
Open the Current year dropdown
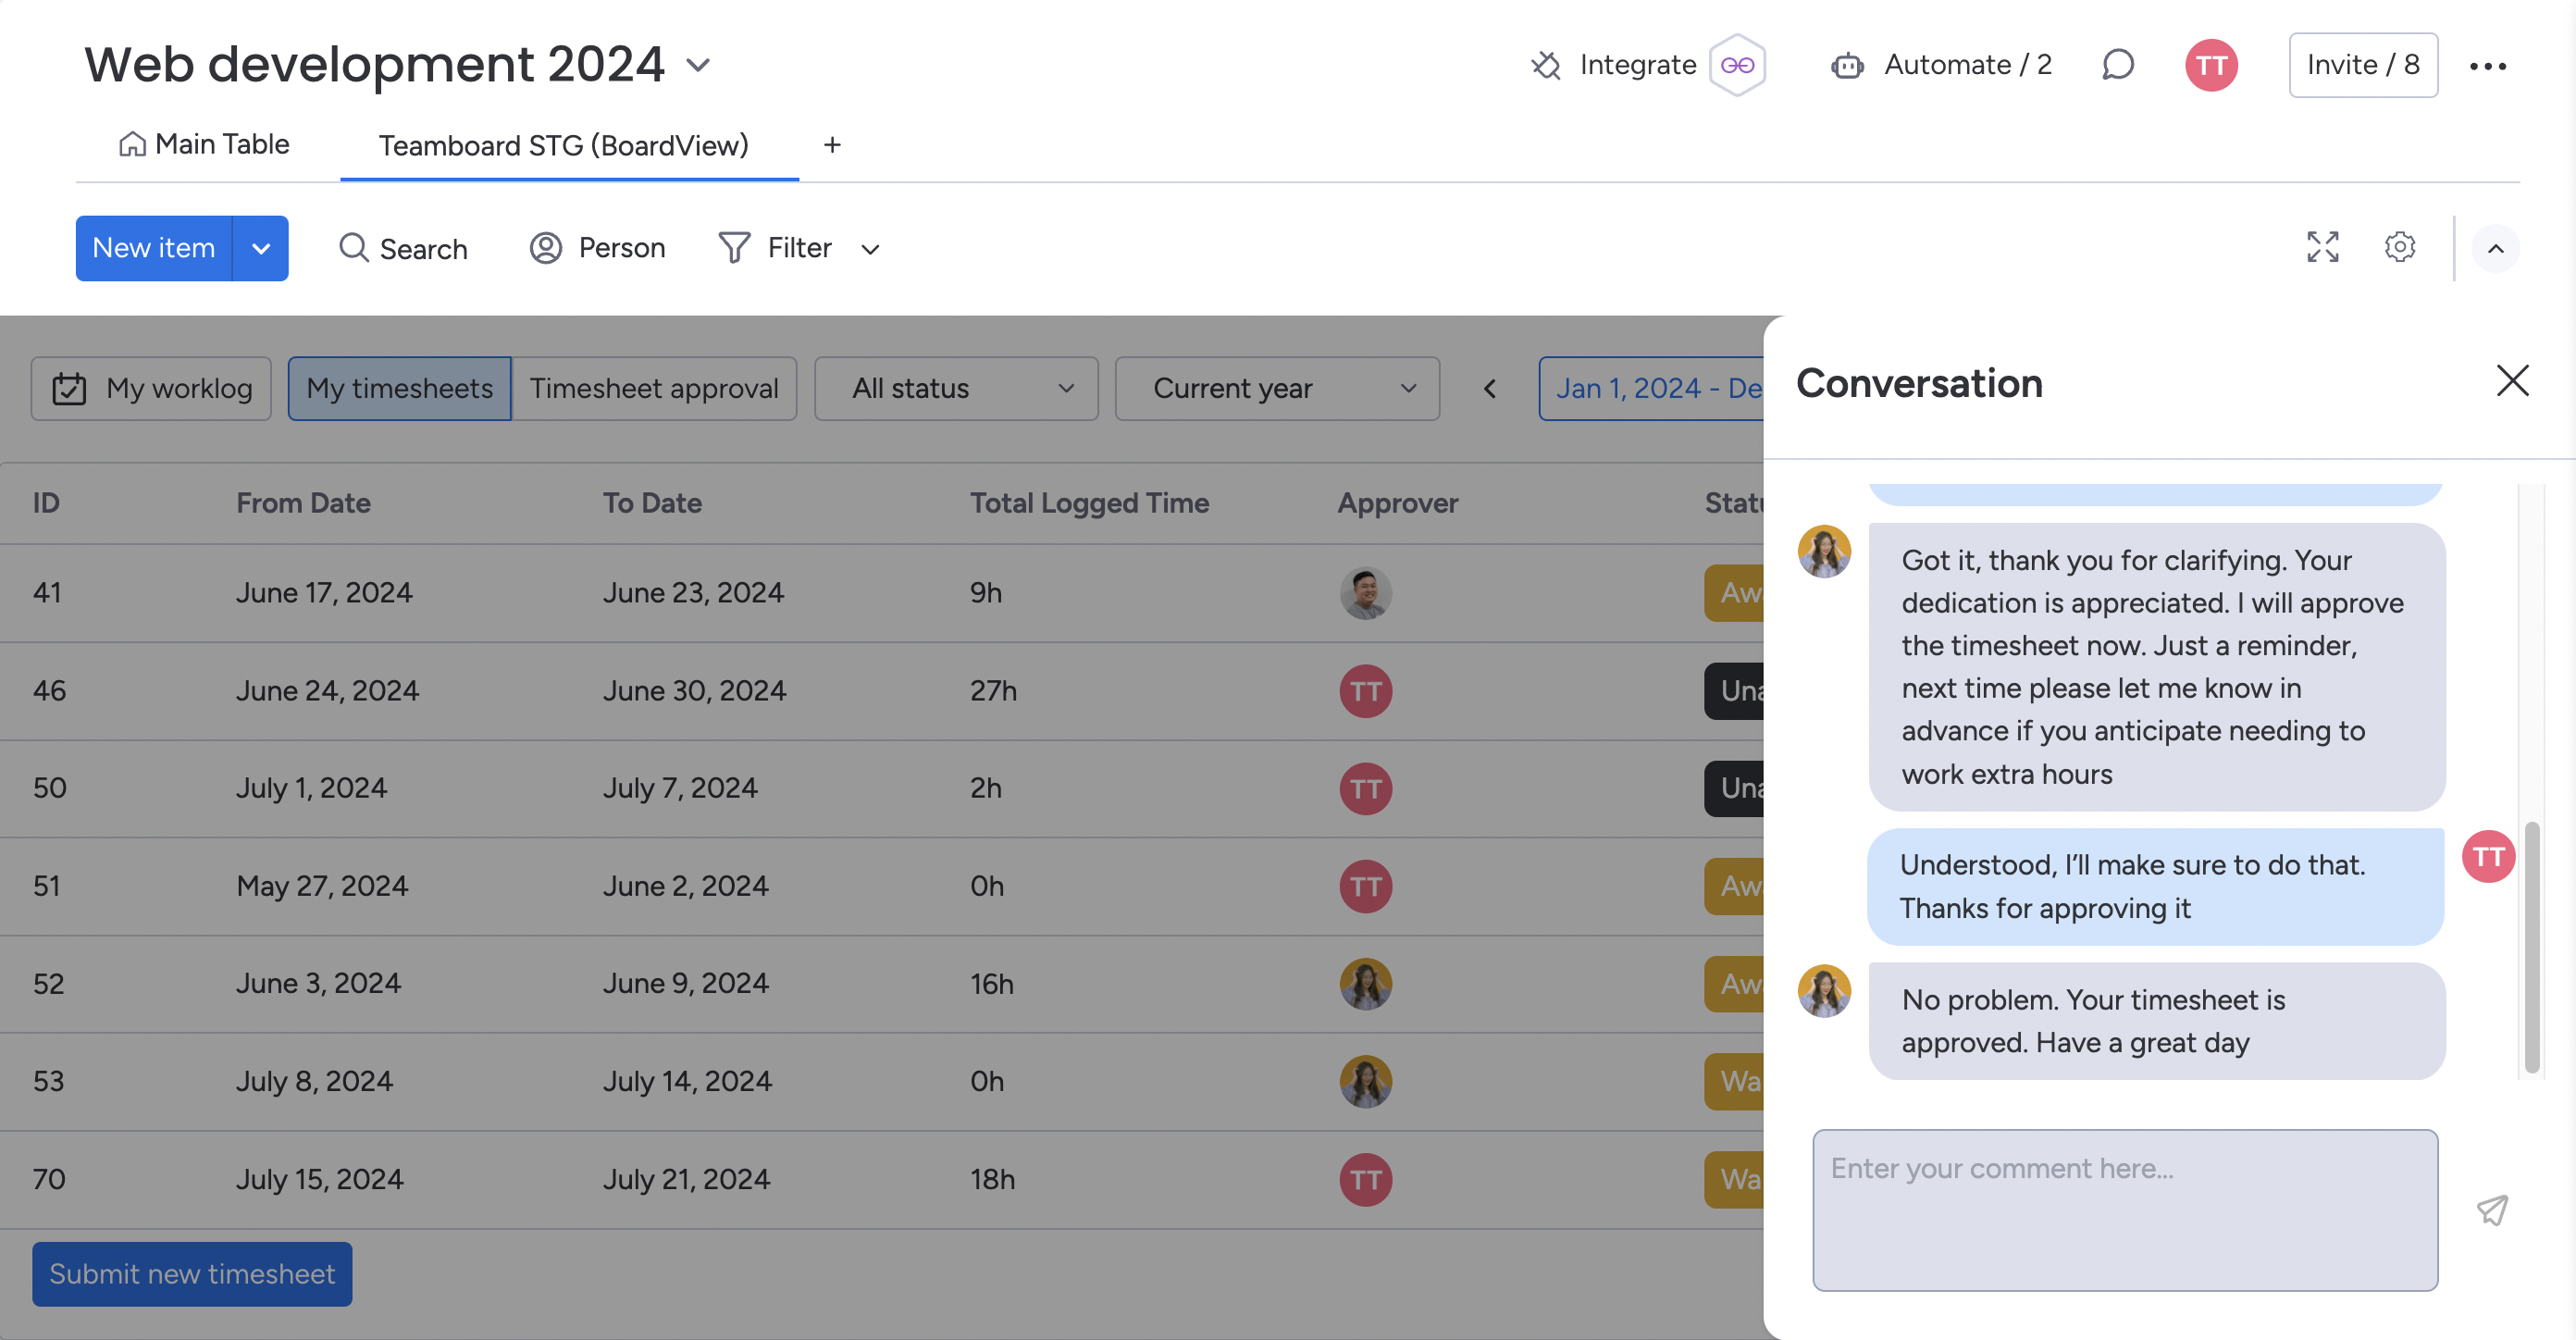coord(1276,389)
